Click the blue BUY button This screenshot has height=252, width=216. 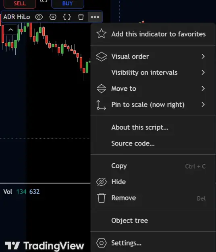68,4
